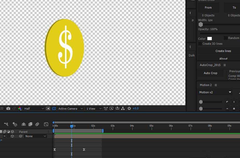Viewport: 240px width, 158px height.
Task: Open the Motion 2 panel menu
Action: point(216,85)
